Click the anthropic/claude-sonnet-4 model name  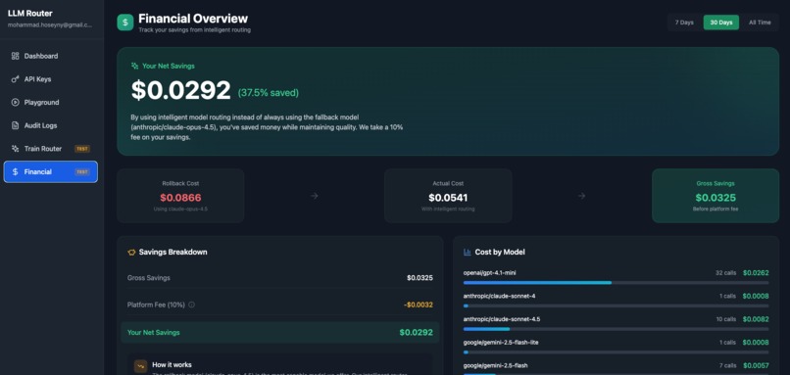pyautogui.click(x=499, y=296)
